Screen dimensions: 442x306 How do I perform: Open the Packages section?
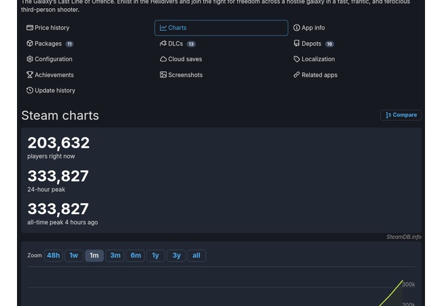pos(50,44)
